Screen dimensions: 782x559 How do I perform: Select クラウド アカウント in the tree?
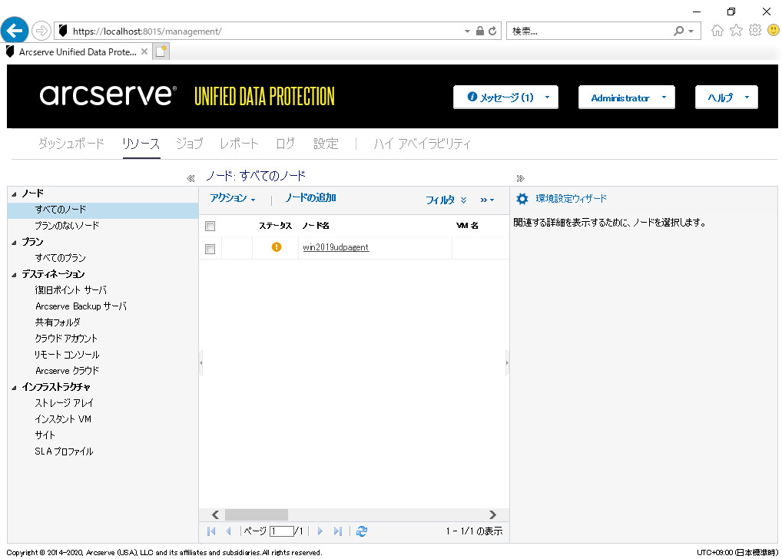click(66, 339)
